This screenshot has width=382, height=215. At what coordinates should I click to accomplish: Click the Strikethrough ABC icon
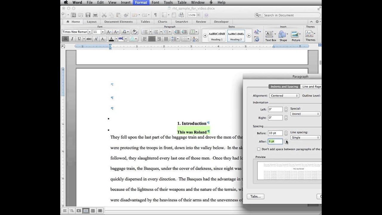[x=89, y=39]
